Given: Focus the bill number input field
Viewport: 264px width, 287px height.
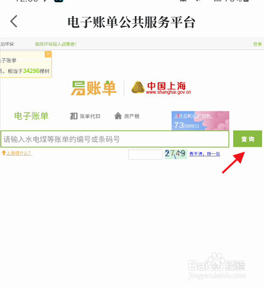Looking at the screenshot, I should click(115, 139).
